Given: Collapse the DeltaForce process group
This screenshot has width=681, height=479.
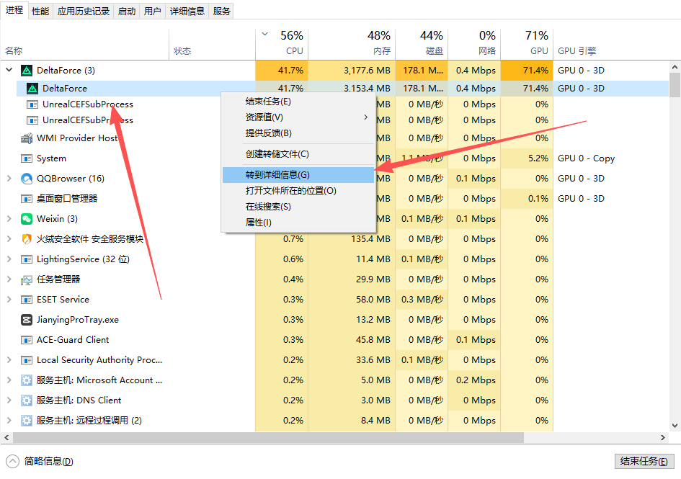Looking at the screenshot, I should [9, 71].
